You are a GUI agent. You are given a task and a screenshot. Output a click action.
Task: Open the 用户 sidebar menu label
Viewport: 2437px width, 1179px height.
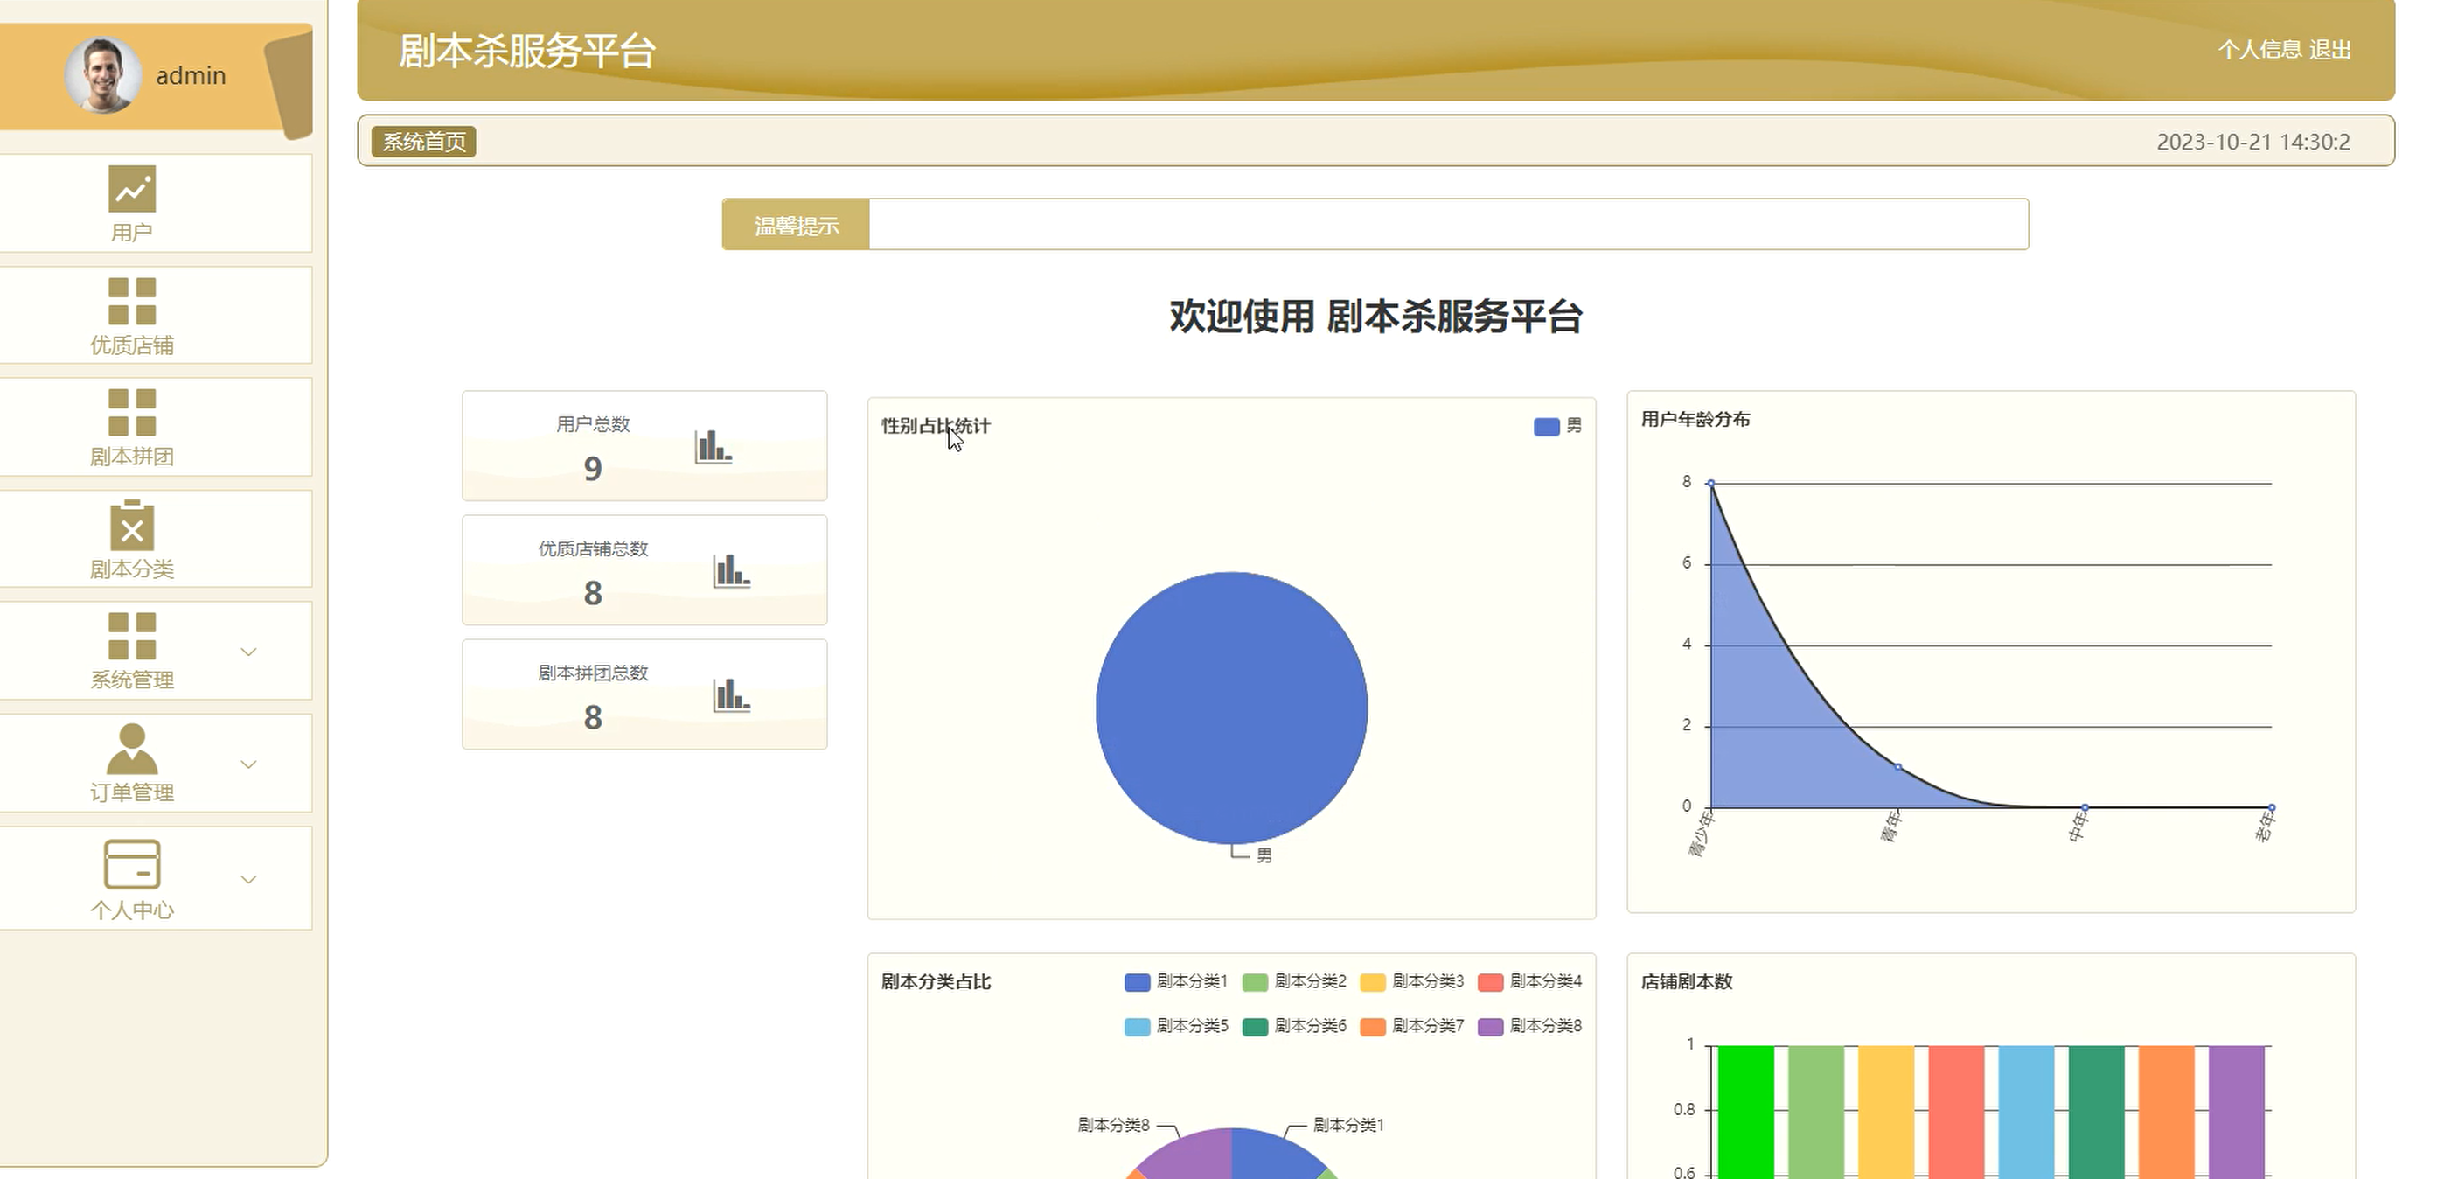[131, 233]
